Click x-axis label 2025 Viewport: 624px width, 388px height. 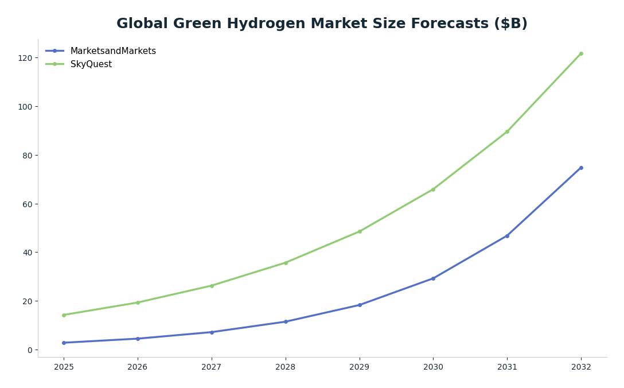pos(64,367)
